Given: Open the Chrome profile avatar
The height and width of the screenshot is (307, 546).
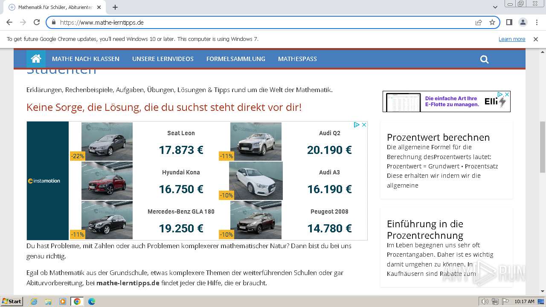Looking at the screenshot, I should coord(523,22).
